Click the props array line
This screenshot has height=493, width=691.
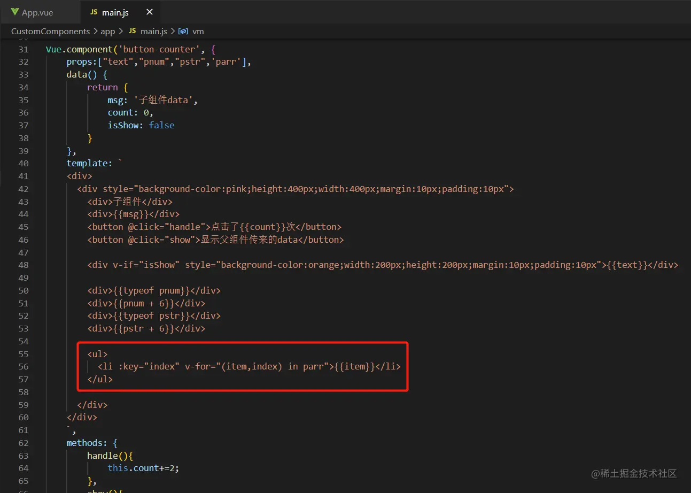[159, 61]
